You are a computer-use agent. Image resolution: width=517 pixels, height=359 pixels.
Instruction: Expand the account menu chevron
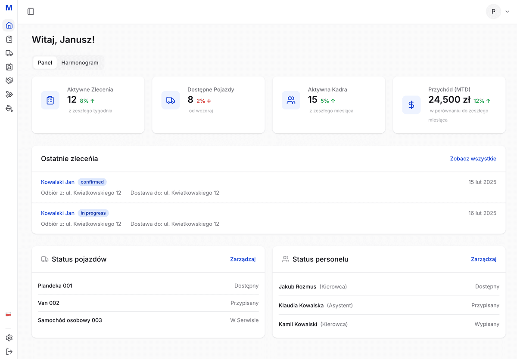[x=508, y=12]
